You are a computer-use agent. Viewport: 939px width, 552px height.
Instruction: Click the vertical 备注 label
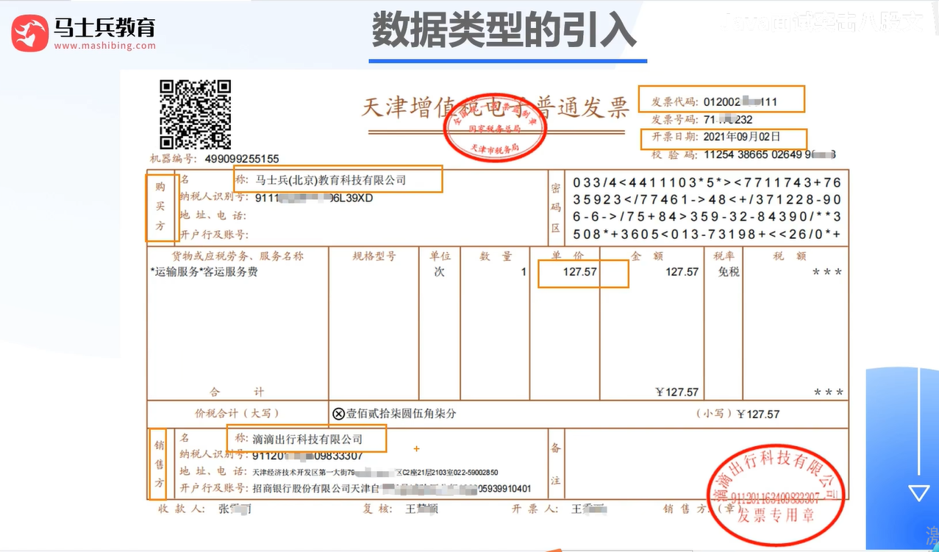pos(555,464)
